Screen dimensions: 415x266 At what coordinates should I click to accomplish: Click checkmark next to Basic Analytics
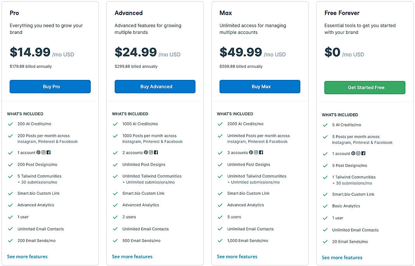(325, 206)
